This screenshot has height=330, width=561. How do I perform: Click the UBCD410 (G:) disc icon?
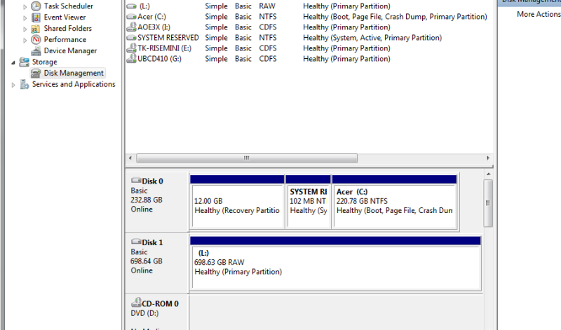[x=132, y=58]
